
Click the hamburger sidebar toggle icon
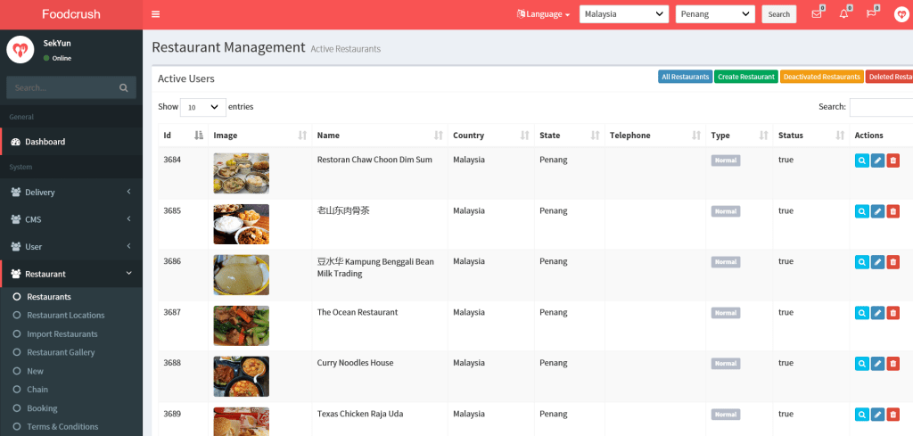coord(156,14)
